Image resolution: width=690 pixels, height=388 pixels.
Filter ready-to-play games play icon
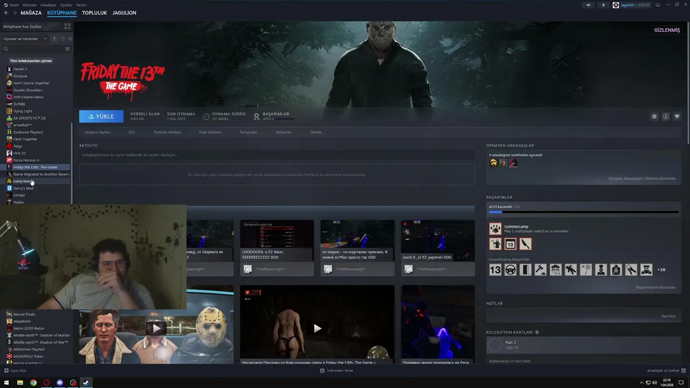coord(70,39)
